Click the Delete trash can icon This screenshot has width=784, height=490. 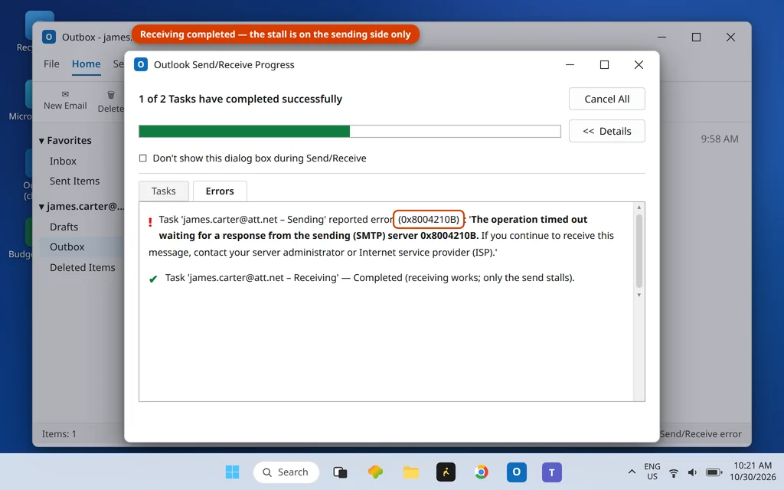[110, 94]
